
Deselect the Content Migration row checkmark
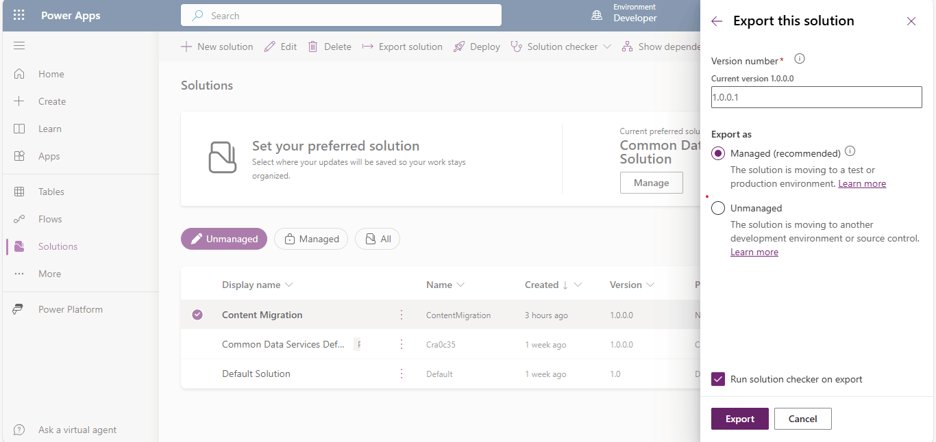[x=197, y=315]
